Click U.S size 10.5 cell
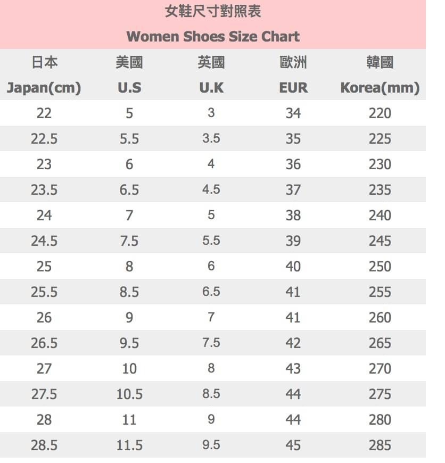 point(129,394)
